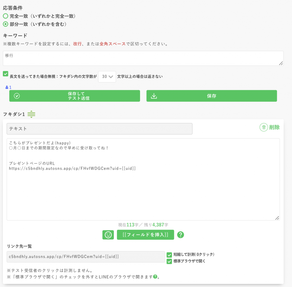Select the 部分一致 radio button

[5, 24]
